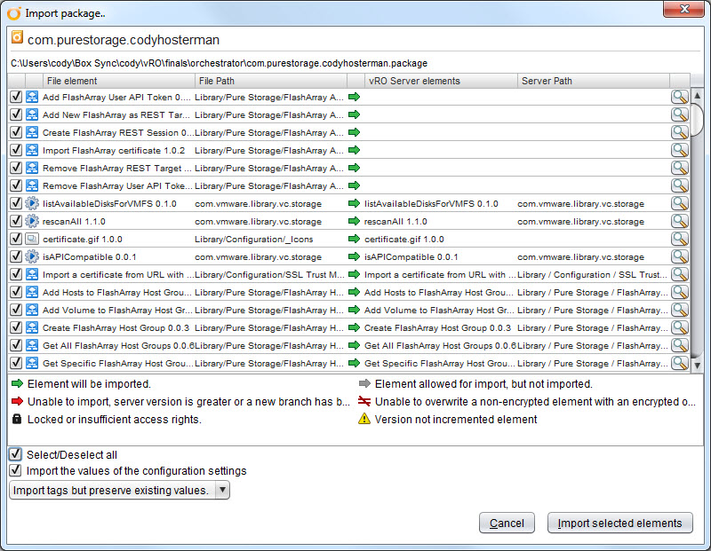Click green import arrow for rescanAll 1.1.0 row
This screenshot has height=551, width=711.
[x=354, y=221]
